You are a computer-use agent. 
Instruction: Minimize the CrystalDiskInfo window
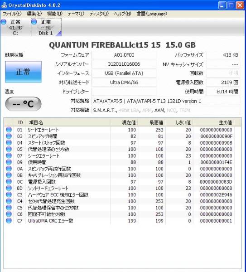222,5
